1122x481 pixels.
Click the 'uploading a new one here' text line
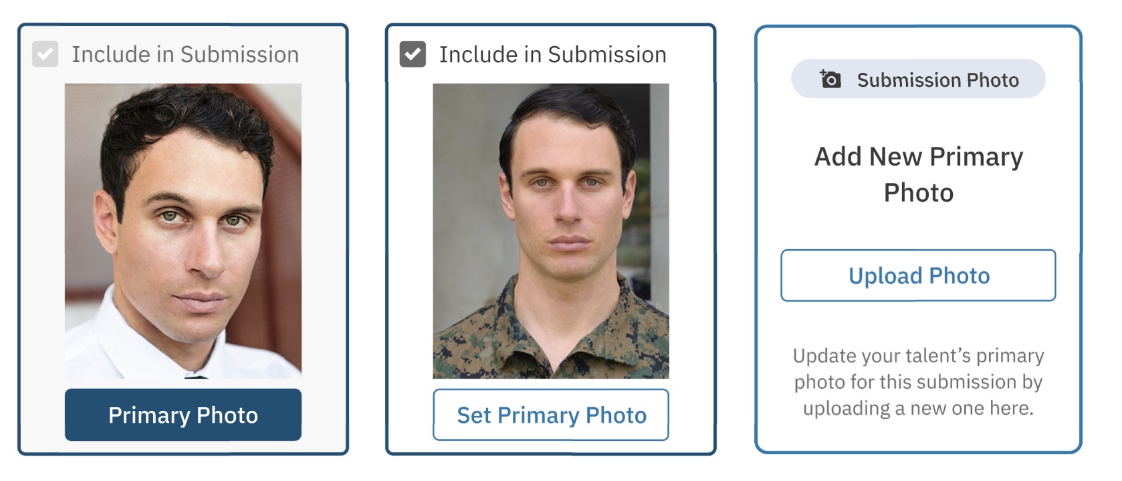[x=918, y=408]
